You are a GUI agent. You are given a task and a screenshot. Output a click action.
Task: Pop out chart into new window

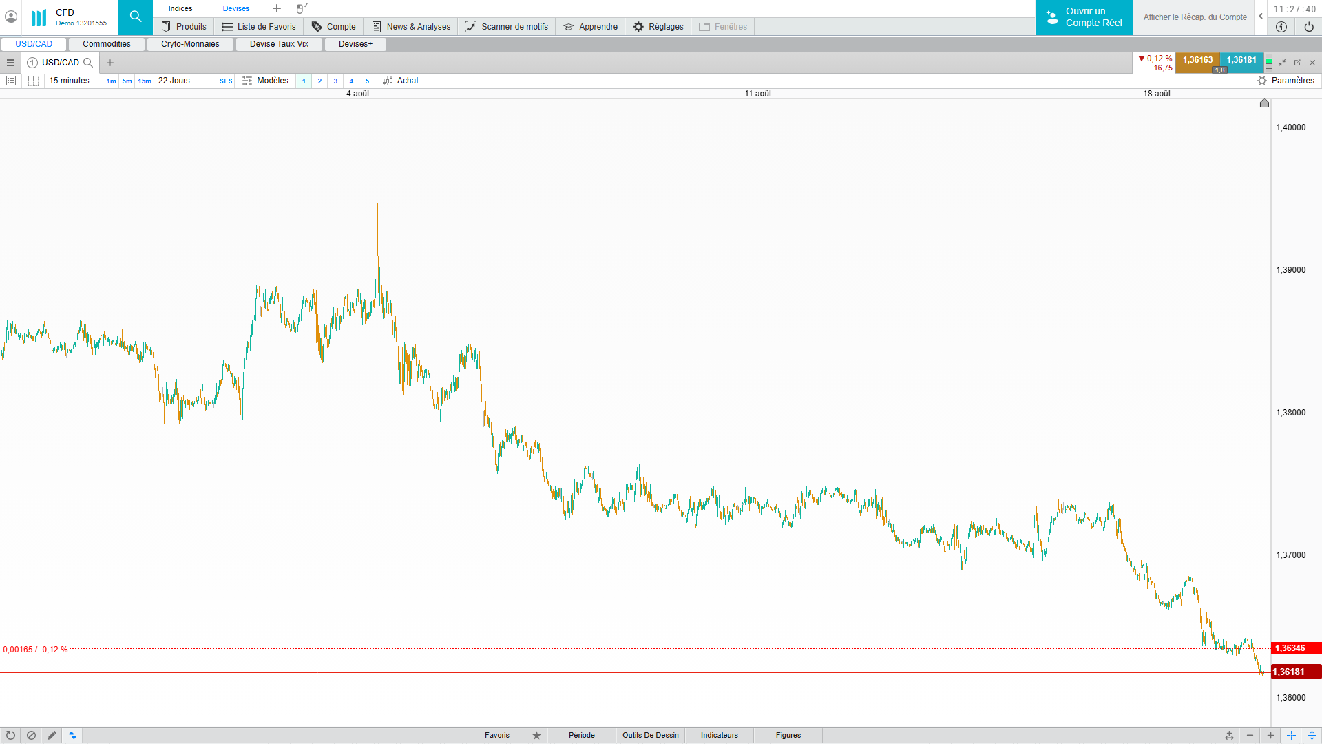coord(1297,63)
